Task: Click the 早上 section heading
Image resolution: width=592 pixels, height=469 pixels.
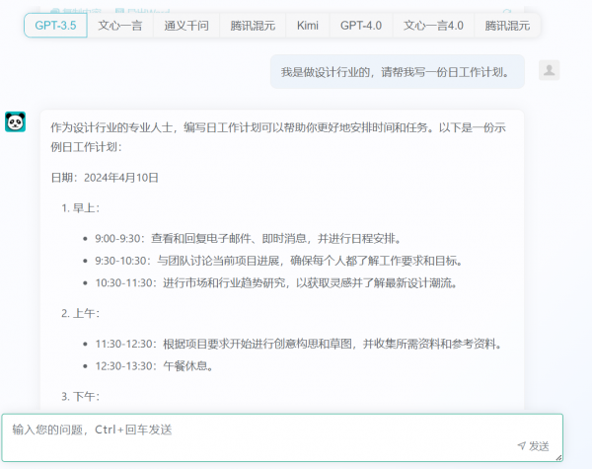Action: coord(81,208)
